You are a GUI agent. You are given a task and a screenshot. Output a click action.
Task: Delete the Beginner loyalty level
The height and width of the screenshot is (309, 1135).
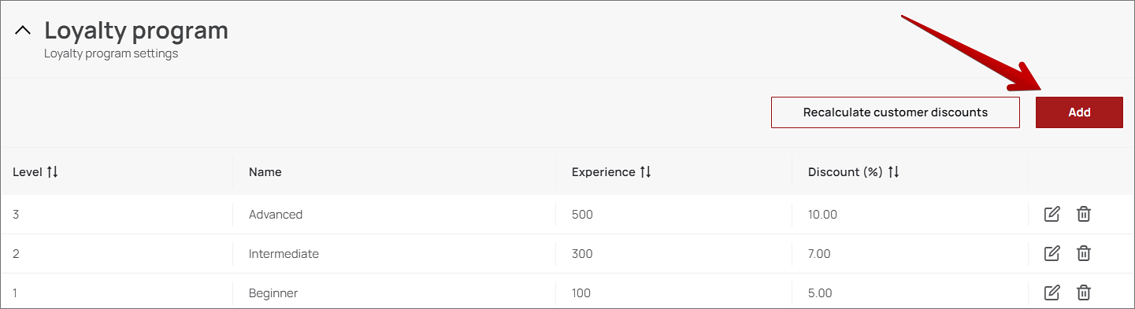pos(1084,292)
